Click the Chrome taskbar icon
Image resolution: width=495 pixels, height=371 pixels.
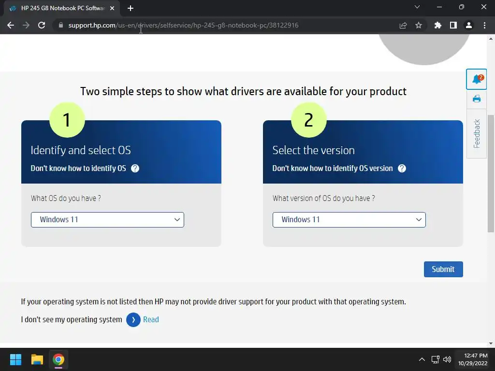pyautogui.click(x=58, y=359)
